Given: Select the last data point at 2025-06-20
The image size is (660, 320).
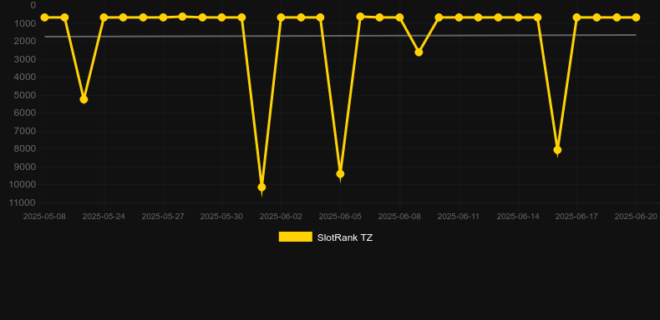Looking at the screenshot, I should point(636,17).
